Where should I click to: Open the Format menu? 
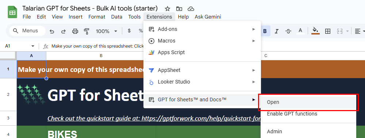[97, 17]
